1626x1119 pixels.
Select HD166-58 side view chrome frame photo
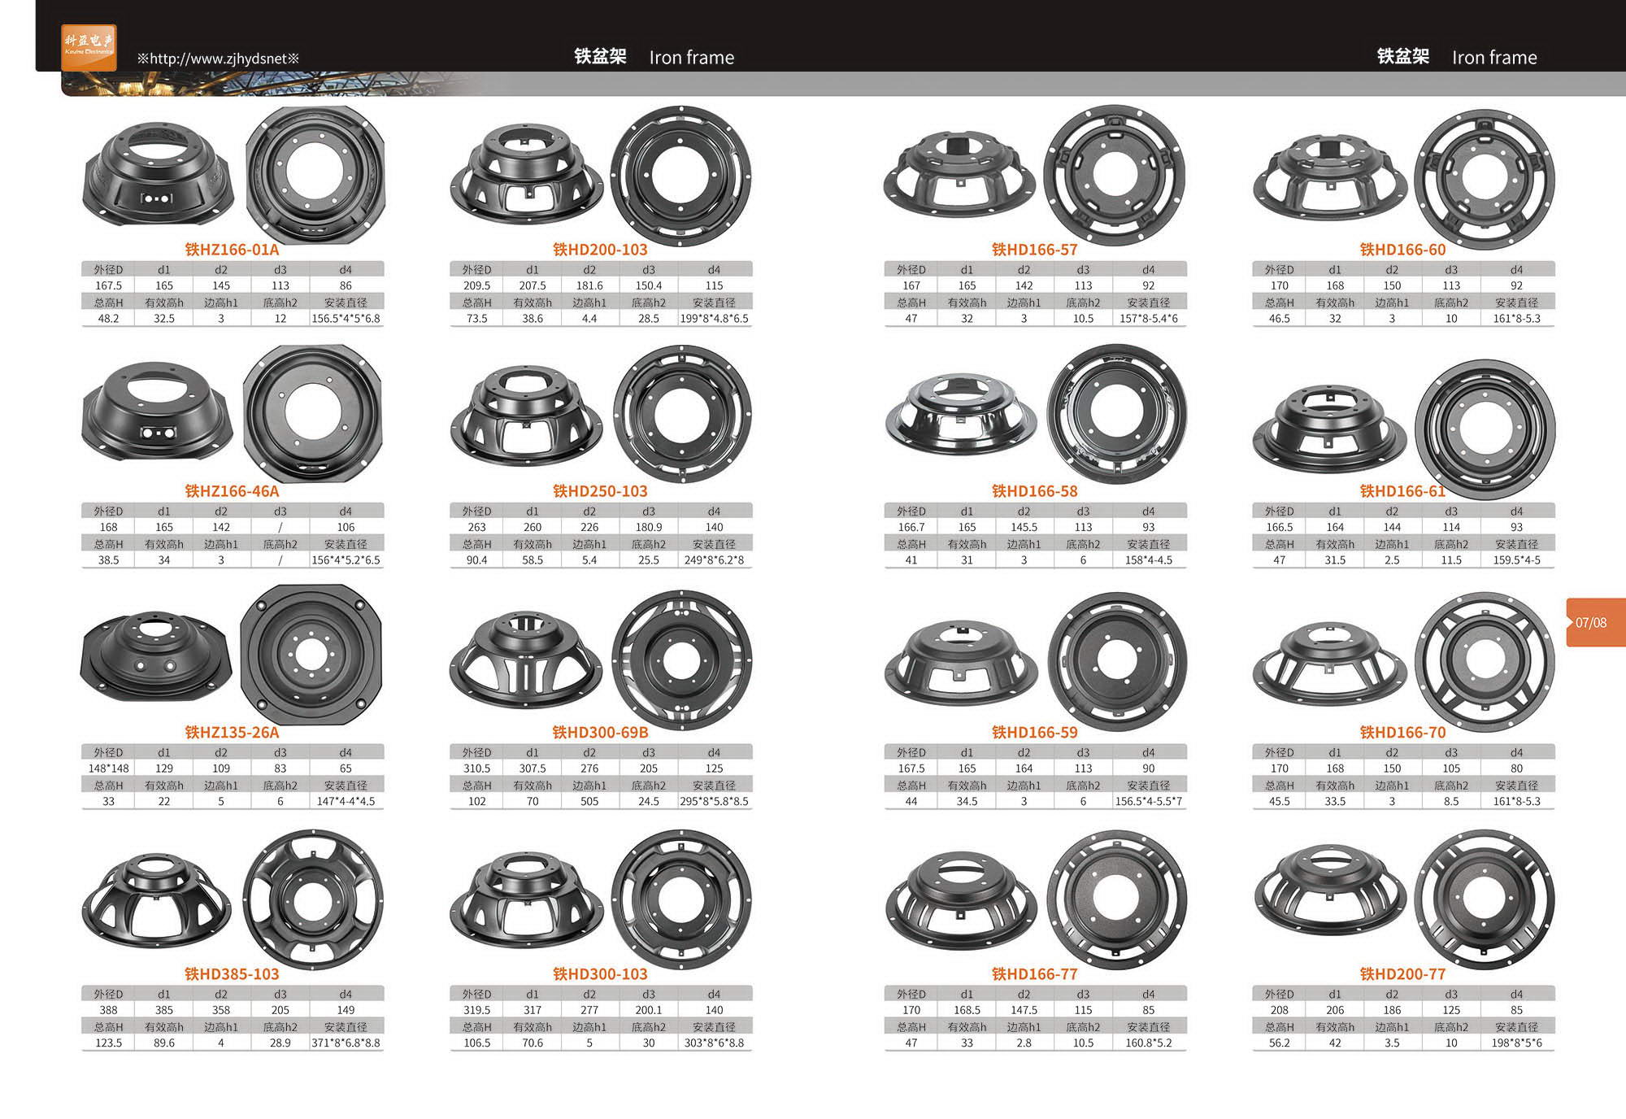(x=961, y=415)
